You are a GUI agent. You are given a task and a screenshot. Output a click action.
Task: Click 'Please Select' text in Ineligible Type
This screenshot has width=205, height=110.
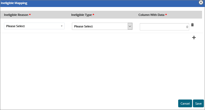(x=83, y=26)
